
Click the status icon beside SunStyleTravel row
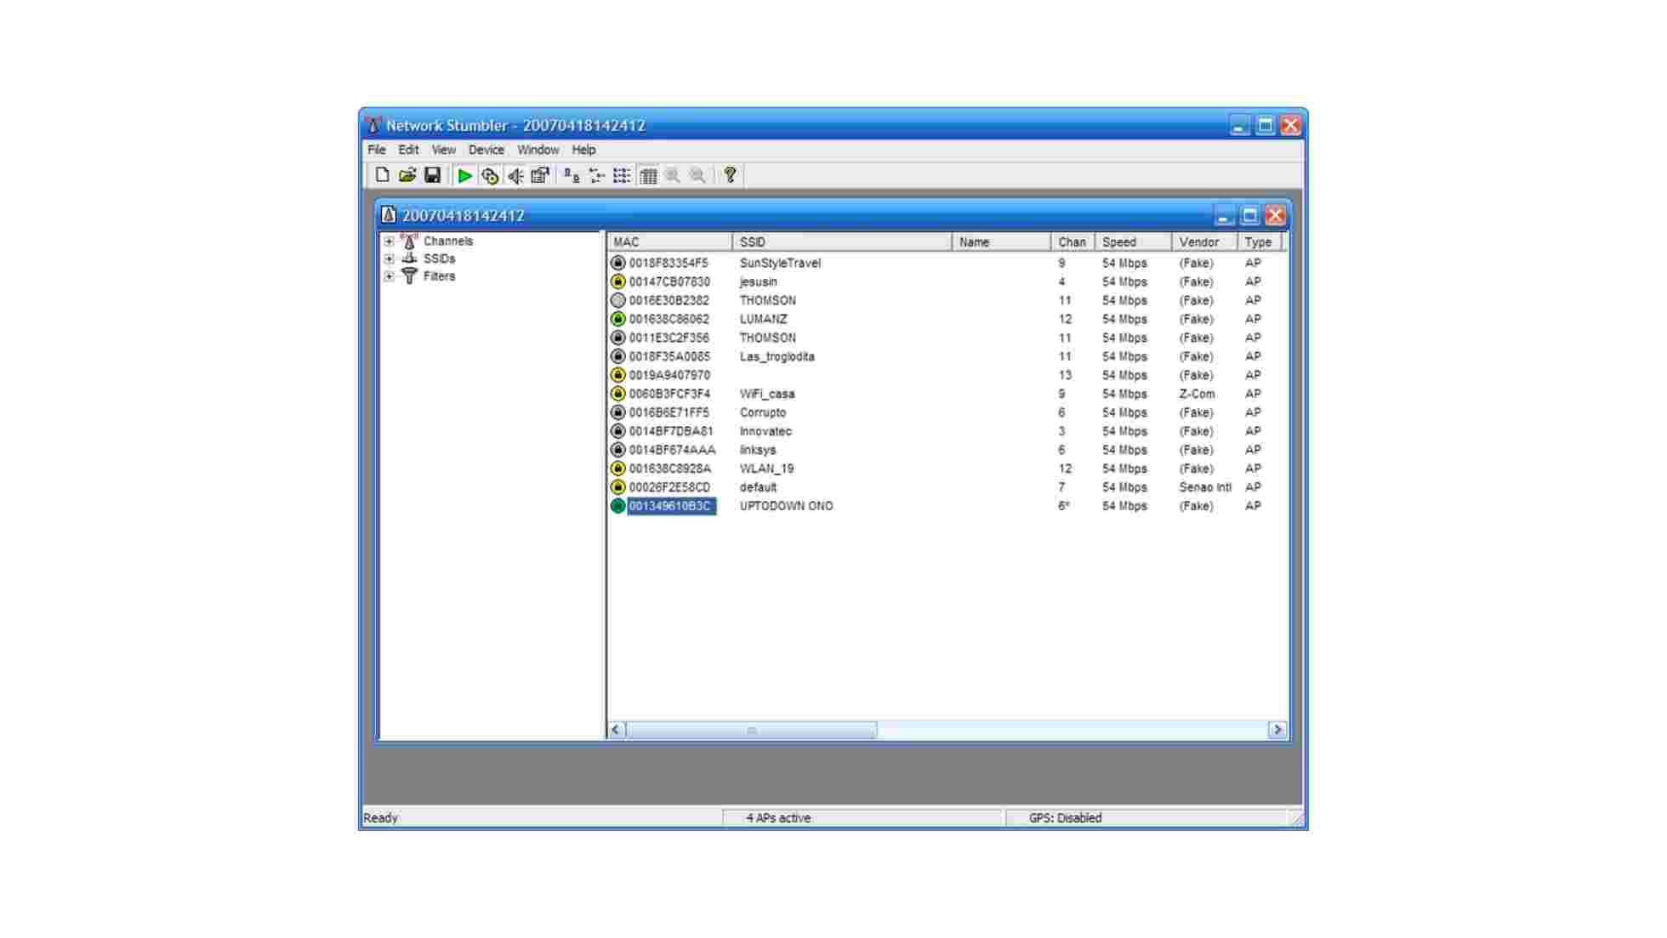(x=618, y=263)
